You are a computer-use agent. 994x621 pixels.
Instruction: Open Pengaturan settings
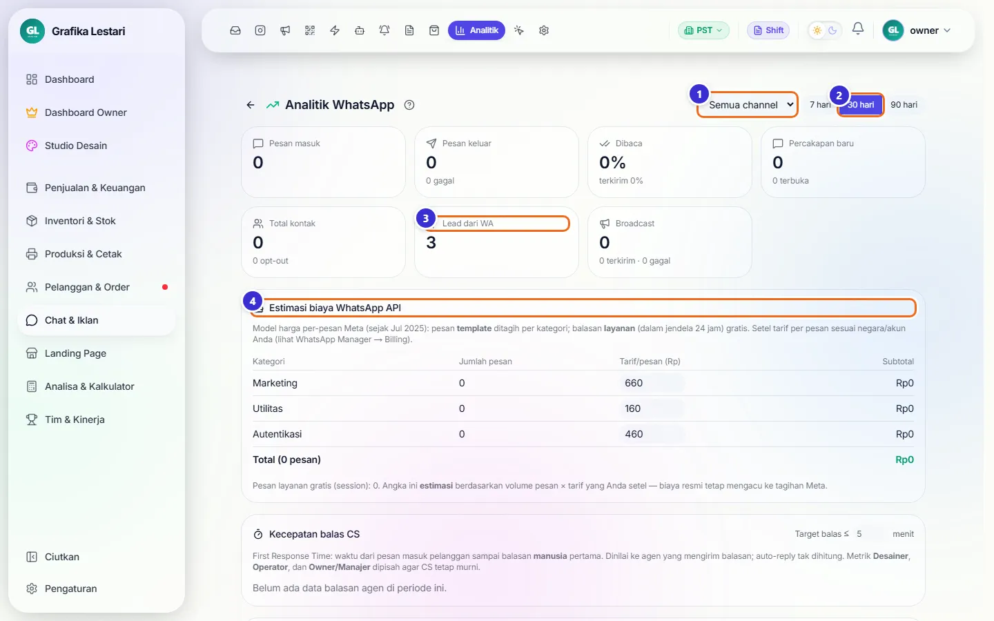coord(97,589)
